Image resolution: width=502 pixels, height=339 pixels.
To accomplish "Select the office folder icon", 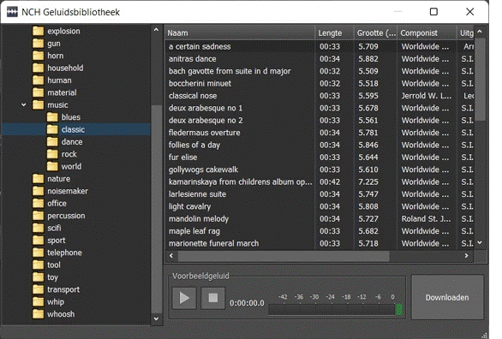I will pos(38,204).
